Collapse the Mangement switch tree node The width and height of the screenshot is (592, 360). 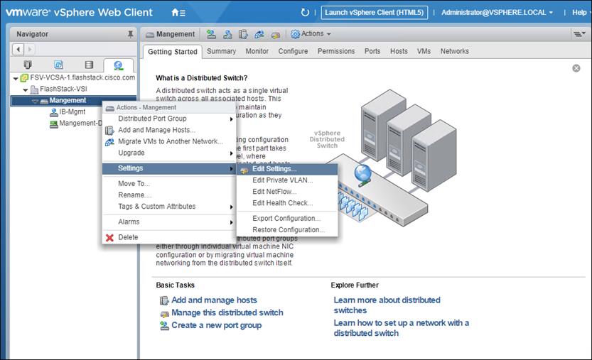35,101
